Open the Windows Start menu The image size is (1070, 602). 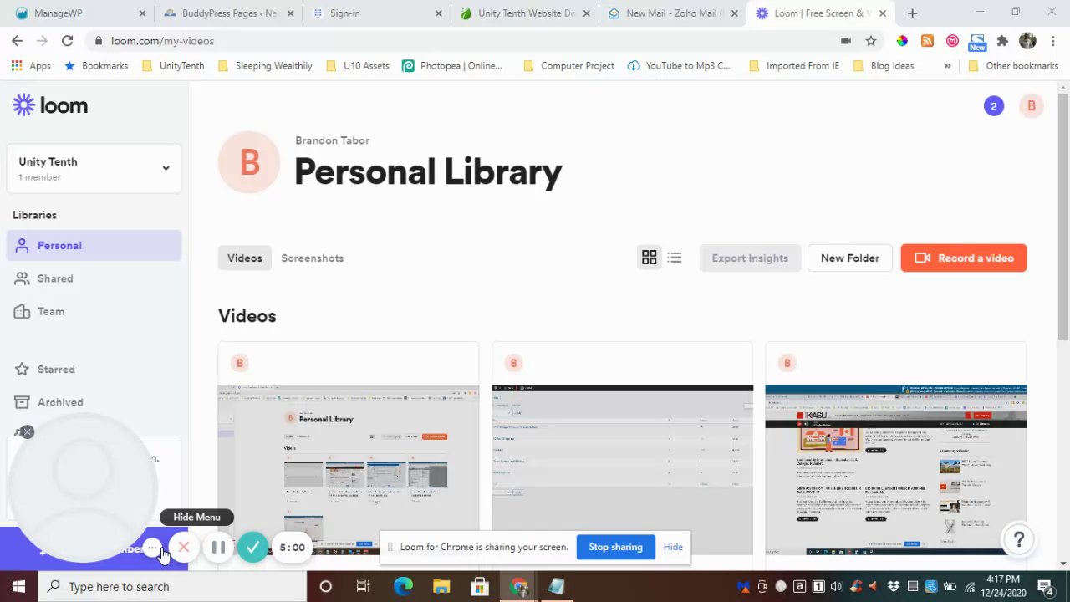point(18,587)
